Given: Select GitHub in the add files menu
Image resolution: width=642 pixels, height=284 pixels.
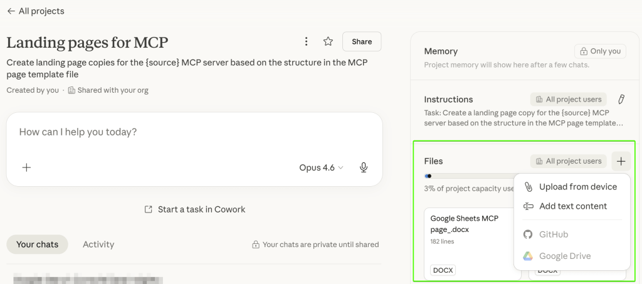Looking at the screenshot, I should [572, 234].
